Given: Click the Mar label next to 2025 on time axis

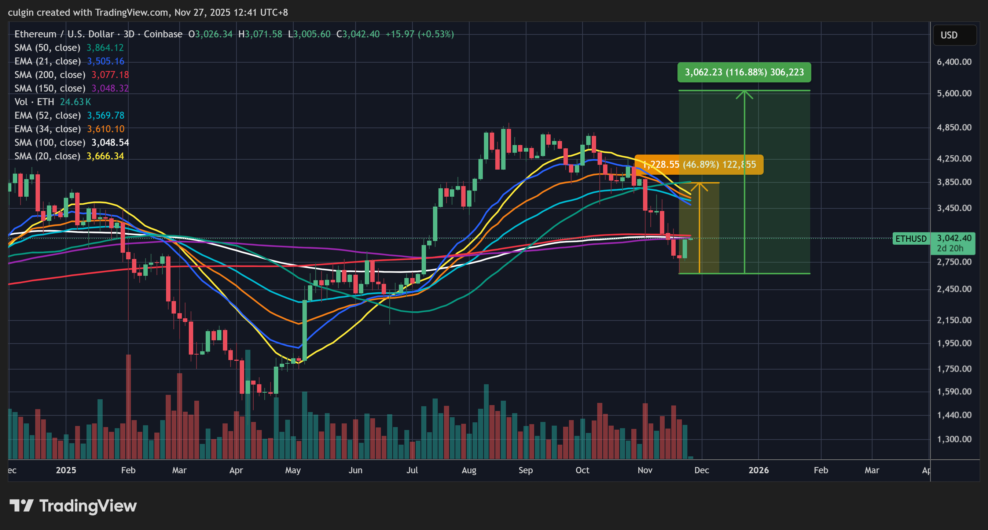Looking at the screenshot, I should tap(179, 470).
